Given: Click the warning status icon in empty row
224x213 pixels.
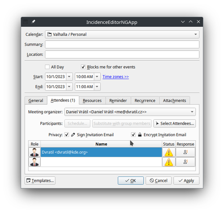Looking at the screenshot, I should coord(169,162).
